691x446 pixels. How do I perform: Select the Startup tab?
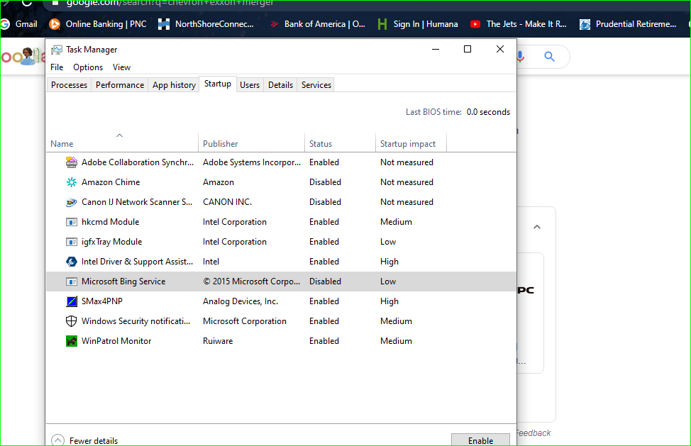point(218,84)
